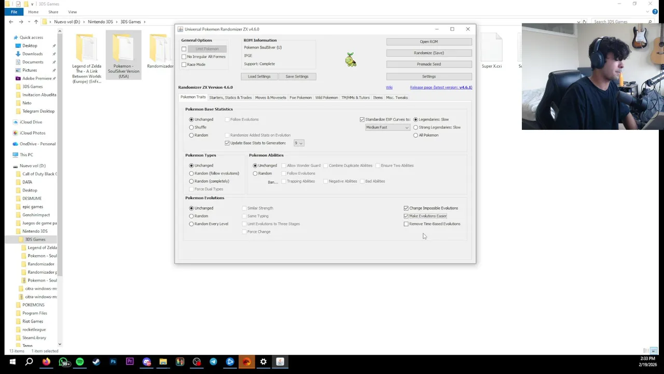Select Strong Legendaries: Slow option

pyautogui.click(x=416, y=127)
